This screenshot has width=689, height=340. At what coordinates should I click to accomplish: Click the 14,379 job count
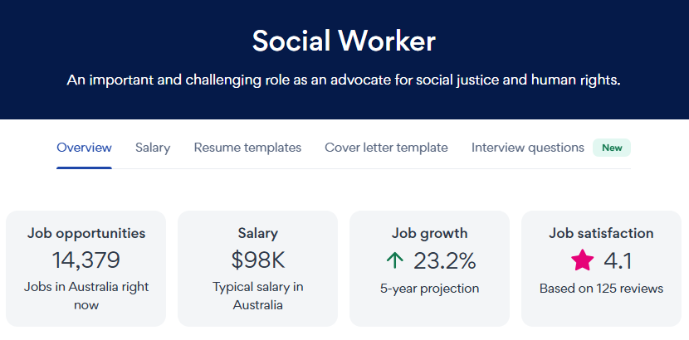tap(86, 260)
